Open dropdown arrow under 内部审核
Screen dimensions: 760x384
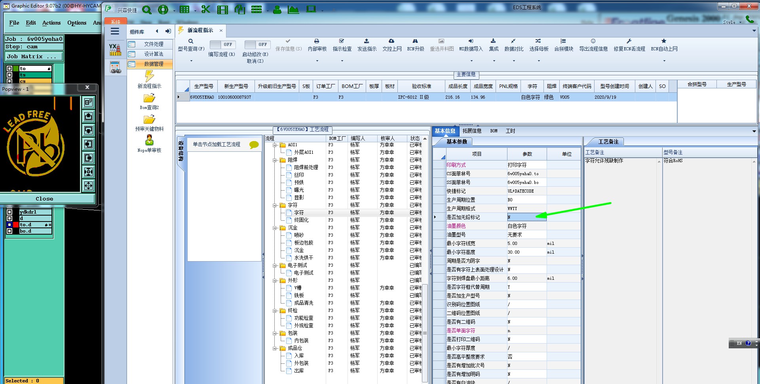(x=317, y=61)
